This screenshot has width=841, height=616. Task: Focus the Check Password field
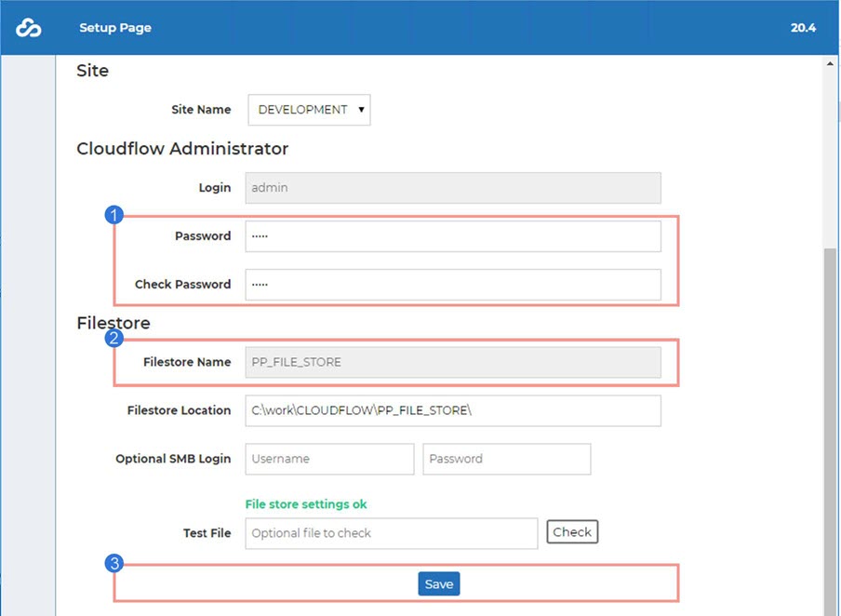(453, 285)
